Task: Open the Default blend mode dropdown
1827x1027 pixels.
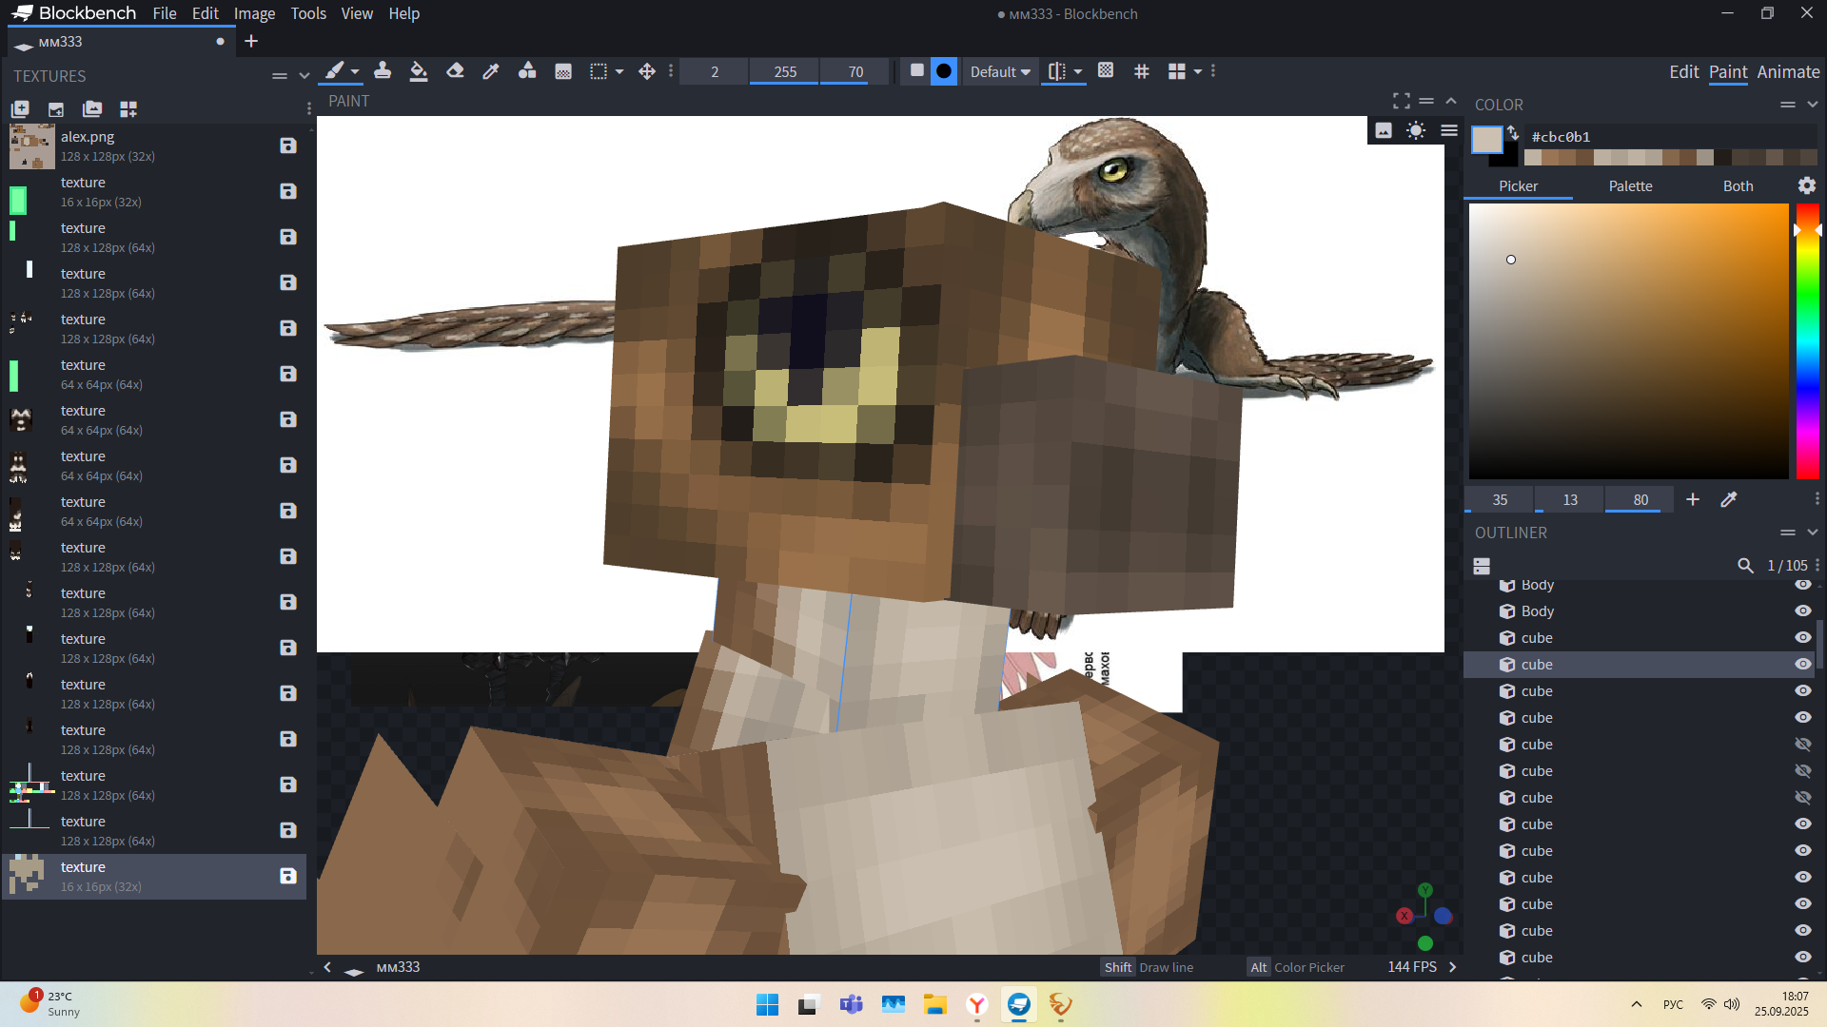Action: tap(1000, 71)
